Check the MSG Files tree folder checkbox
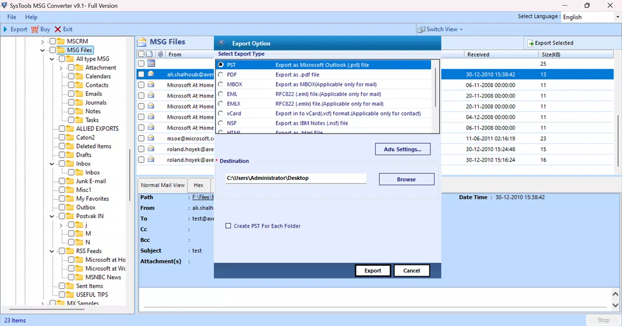The image size is (622, 326). 53,50
